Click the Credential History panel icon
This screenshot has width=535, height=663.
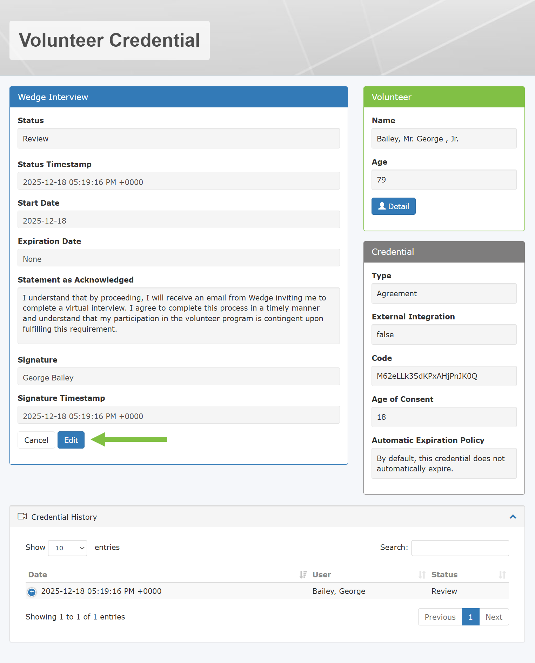(22, 516)
